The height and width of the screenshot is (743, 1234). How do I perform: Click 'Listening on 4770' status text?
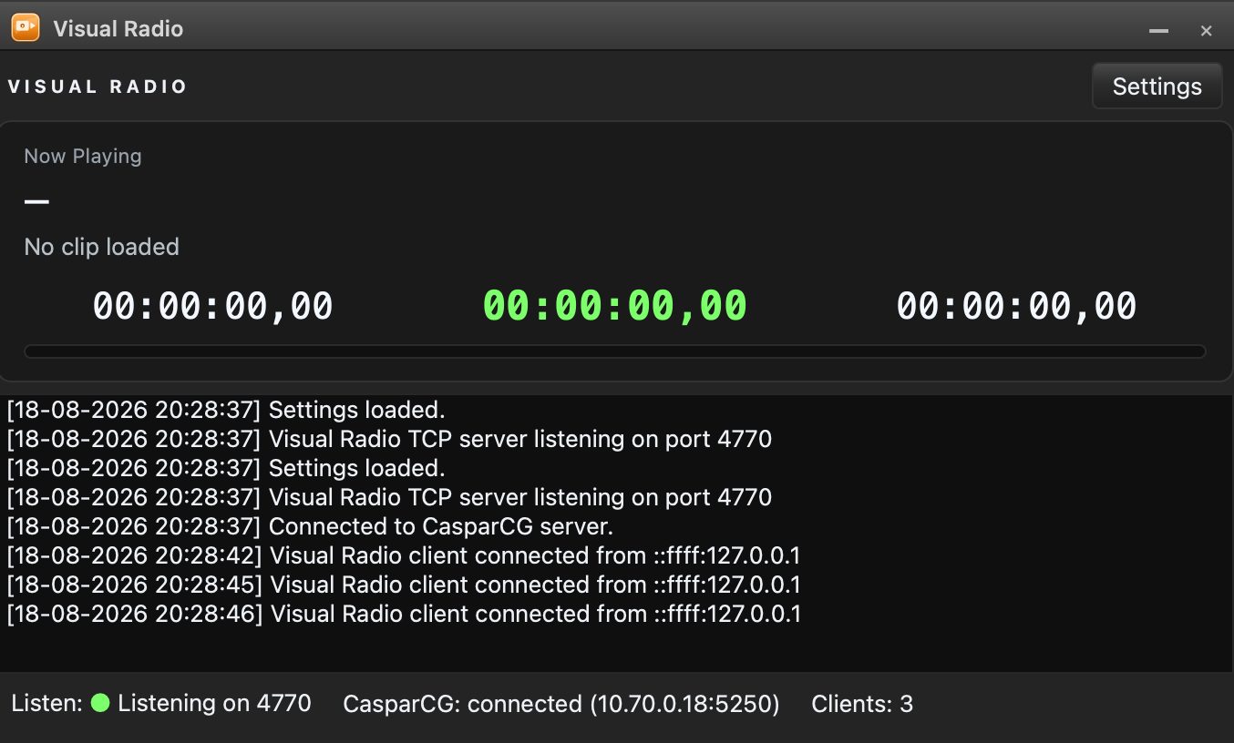tap(214, 703)
